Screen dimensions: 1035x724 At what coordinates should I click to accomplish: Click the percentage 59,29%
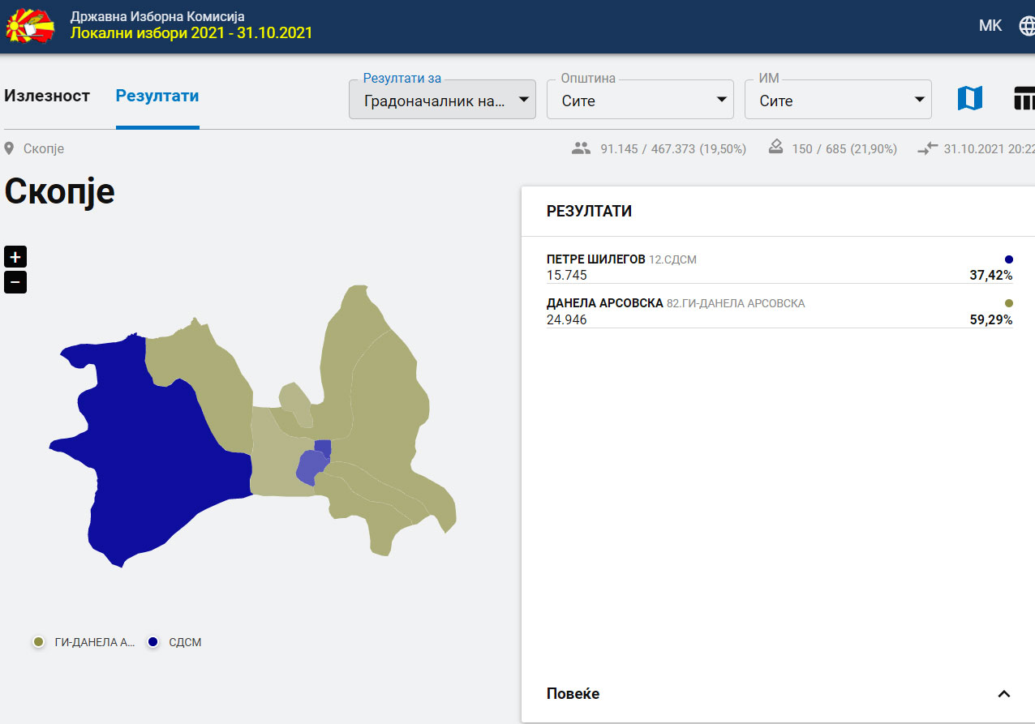[991, 319]
